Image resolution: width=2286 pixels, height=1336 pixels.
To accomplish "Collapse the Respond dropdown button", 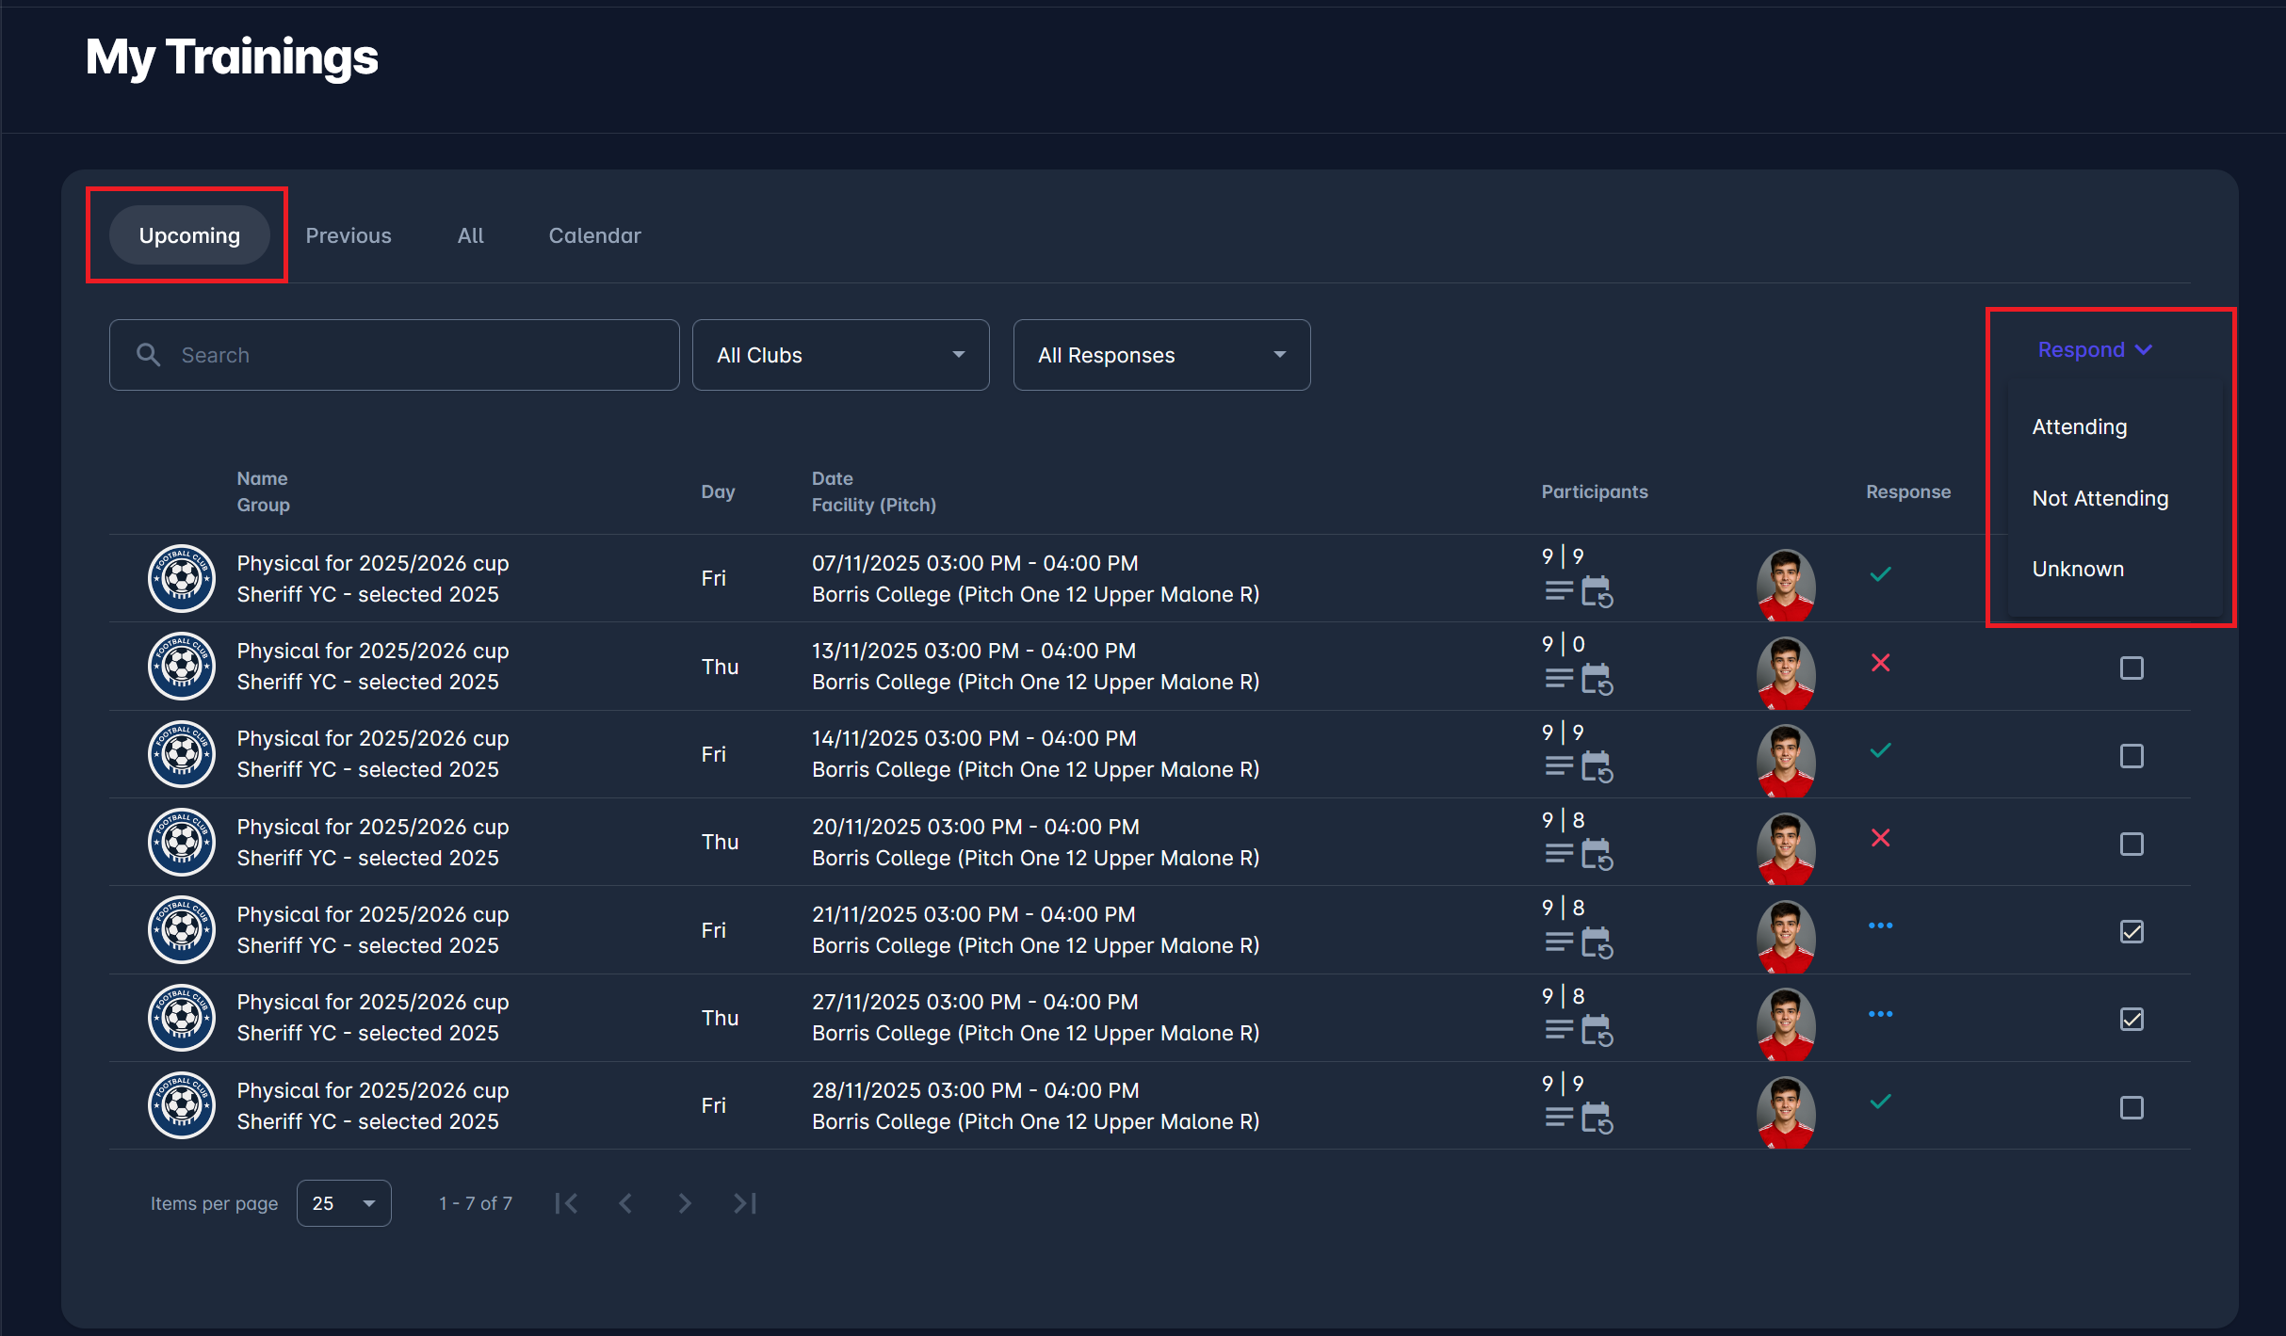I will 2094,350.
